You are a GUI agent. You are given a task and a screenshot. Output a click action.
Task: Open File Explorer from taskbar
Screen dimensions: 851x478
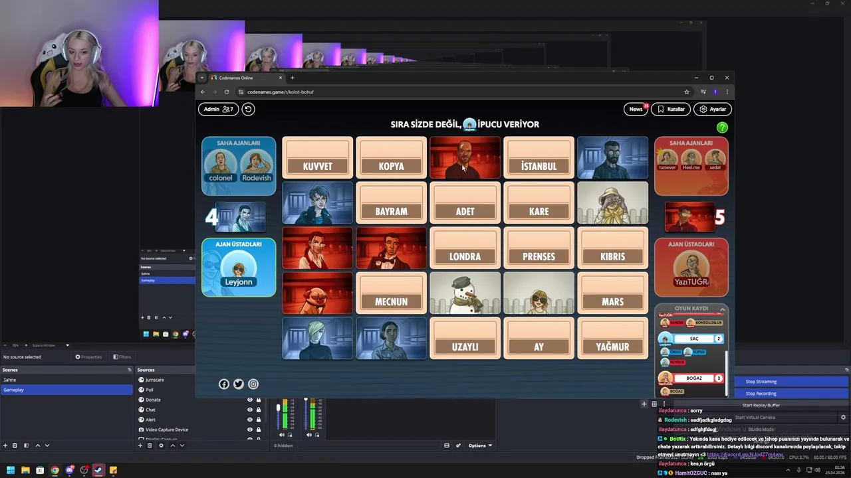tap(25, 470)
